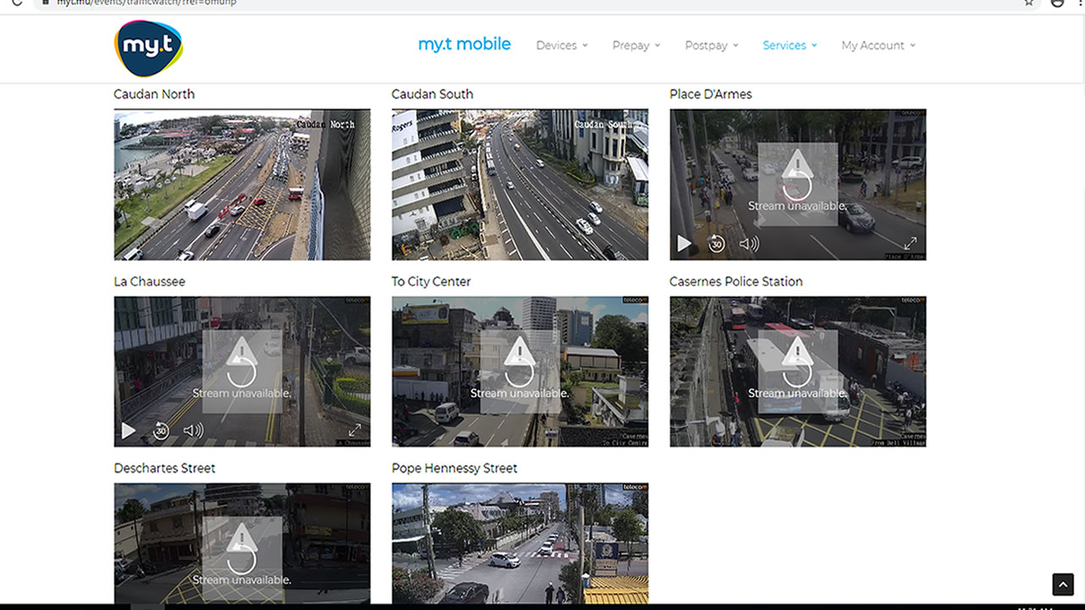Rewind Place D'Armes video 30 seconds

point(716,244)
